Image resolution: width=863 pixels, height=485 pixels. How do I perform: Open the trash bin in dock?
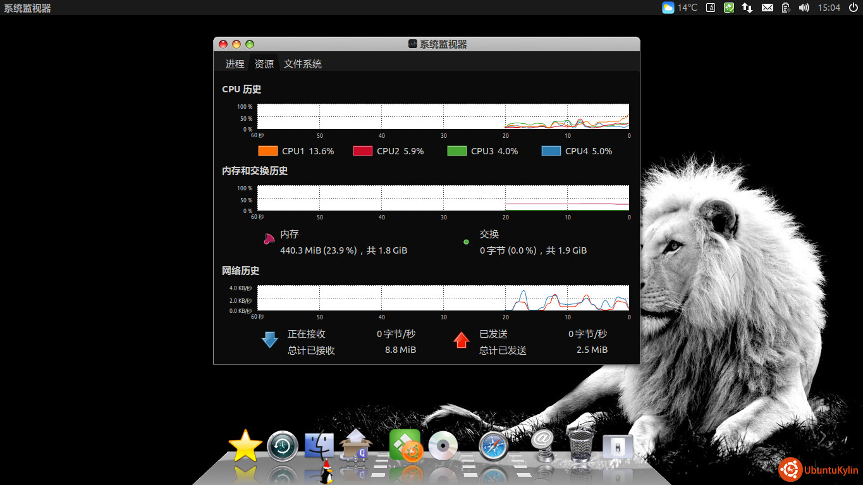pos(581,446)
